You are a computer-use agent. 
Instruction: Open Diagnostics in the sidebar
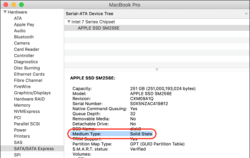pos(26,62)
